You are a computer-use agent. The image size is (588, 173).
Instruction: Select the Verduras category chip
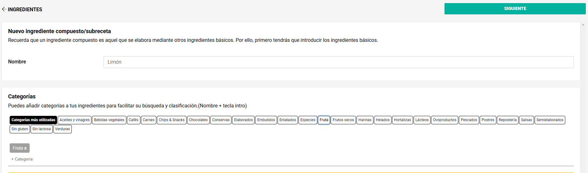(62, 129)
